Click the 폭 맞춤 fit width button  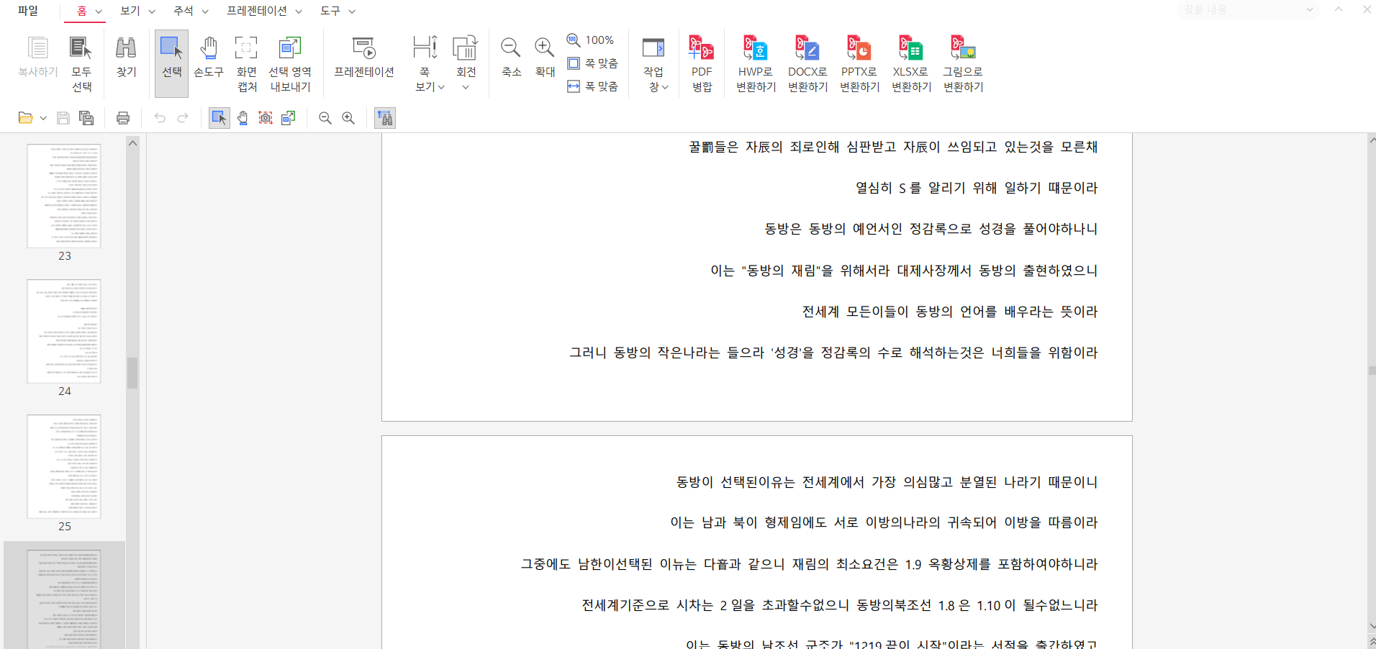[x=593, y=86]
